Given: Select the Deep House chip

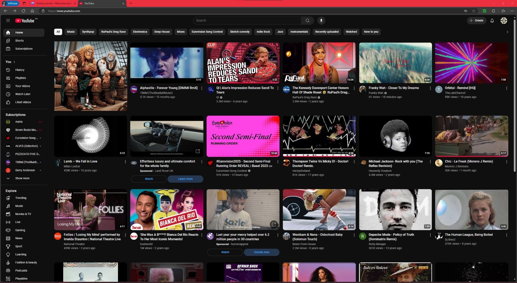Looking at the screenshot, I should coord(162,32).
